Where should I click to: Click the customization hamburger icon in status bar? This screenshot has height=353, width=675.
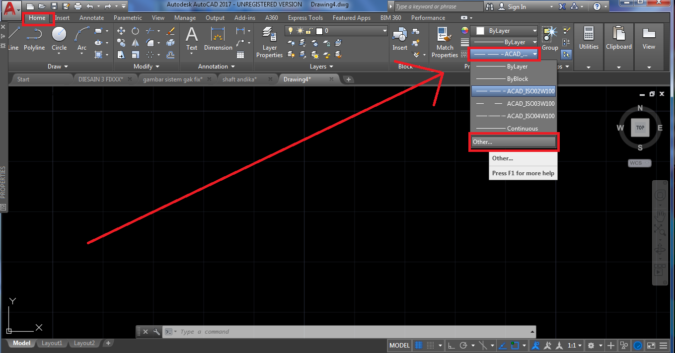pos(665,346)
